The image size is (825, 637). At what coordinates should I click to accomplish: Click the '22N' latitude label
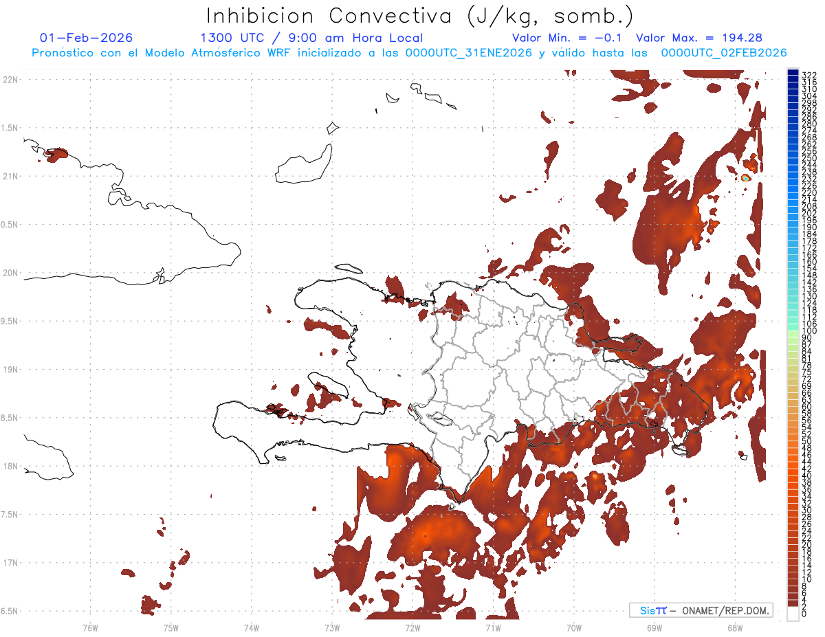click(x=10, y=79)
